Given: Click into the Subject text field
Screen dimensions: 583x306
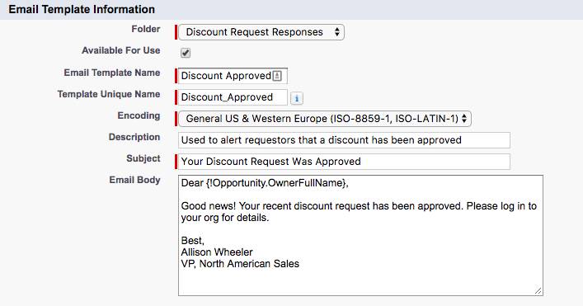Looking at the screenshot, I should tap(344, 162).
